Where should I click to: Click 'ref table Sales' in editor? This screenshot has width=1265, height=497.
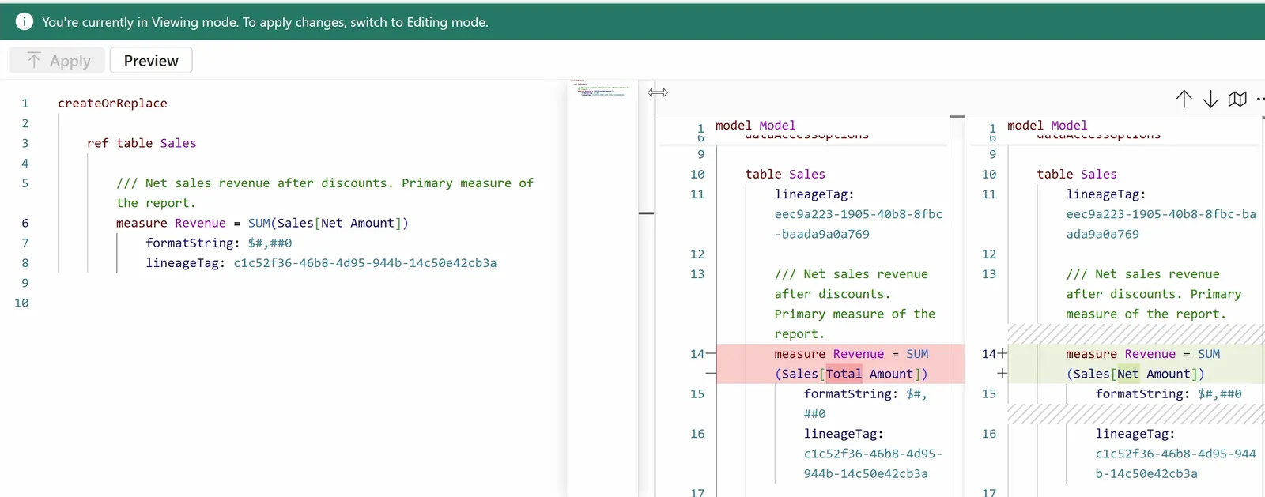pos(142,143)
